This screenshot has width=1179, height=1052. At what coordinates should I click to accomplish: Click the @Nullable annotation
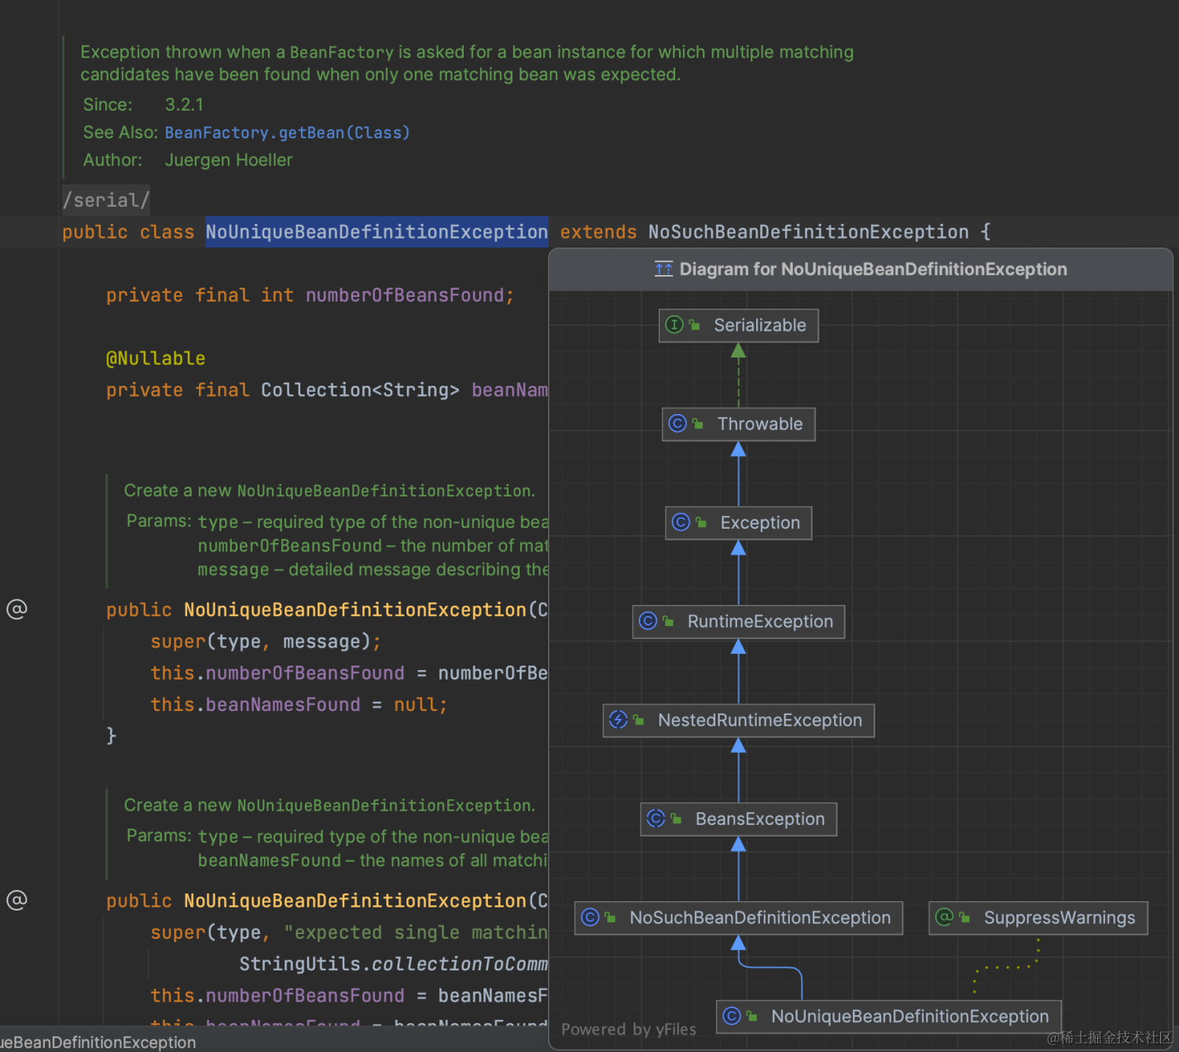tap(156, 358)
